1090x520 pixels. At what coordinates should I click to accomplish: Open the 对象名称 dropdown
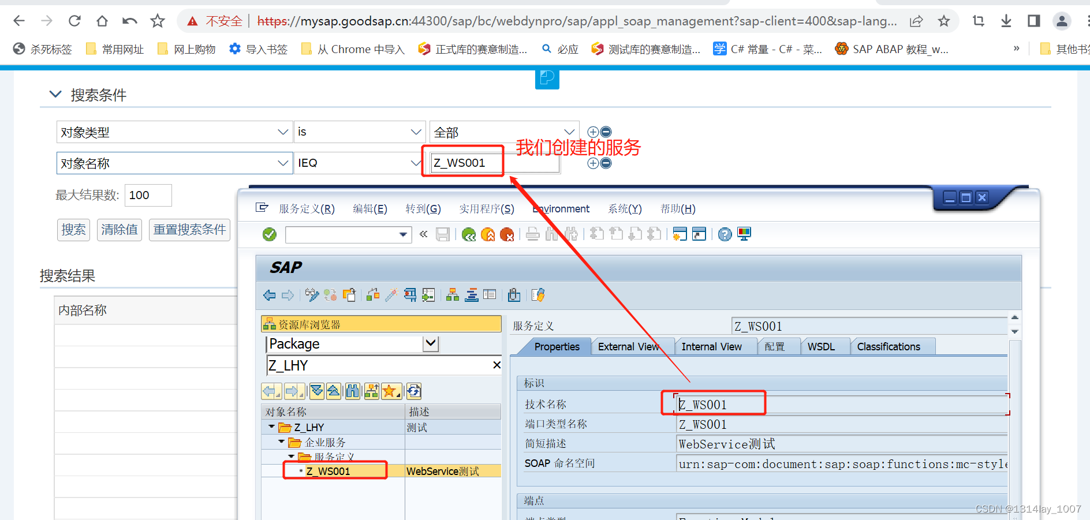(282, 163)
